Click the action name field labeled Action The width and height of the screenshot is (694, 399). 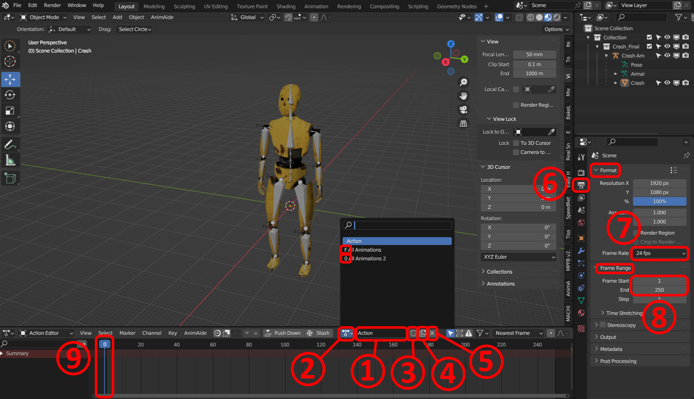tap(381, 333)
